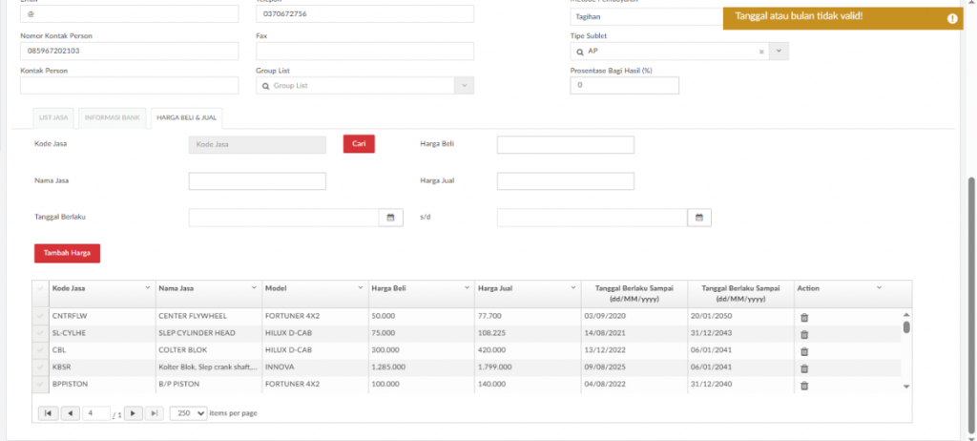The height and width of the screenshot is (441, 977).
Task: Open the Informasi Bank tab
Action: [113, 117]
